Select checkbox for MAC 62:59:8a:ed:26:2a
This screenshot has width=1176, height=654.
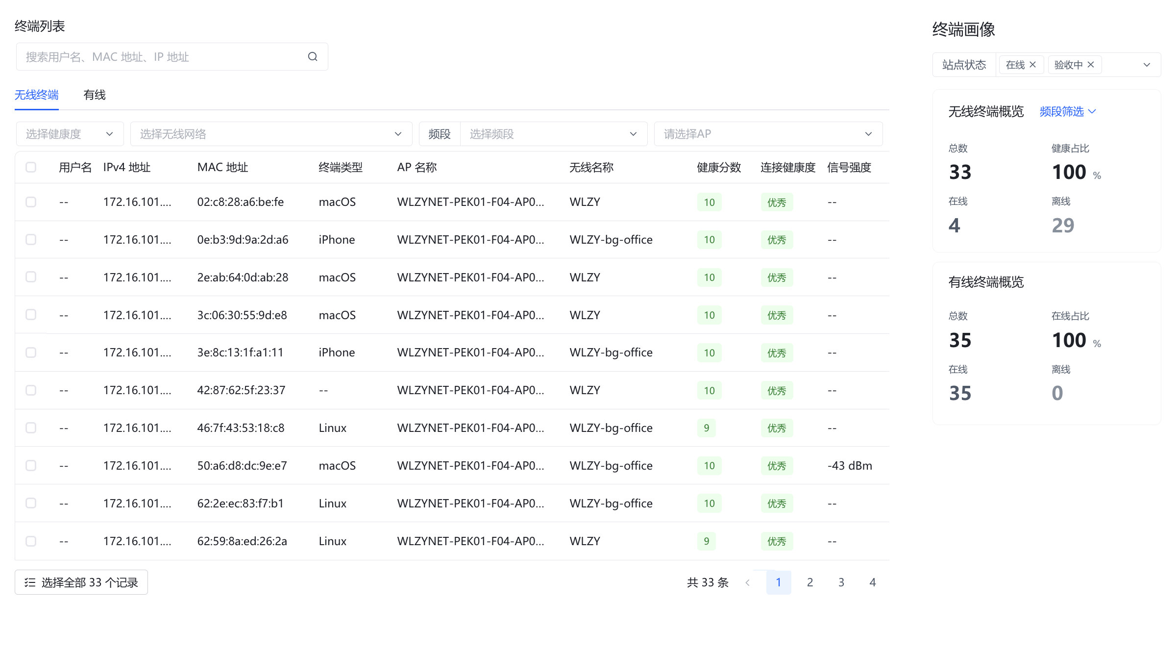tap(31, 541)
